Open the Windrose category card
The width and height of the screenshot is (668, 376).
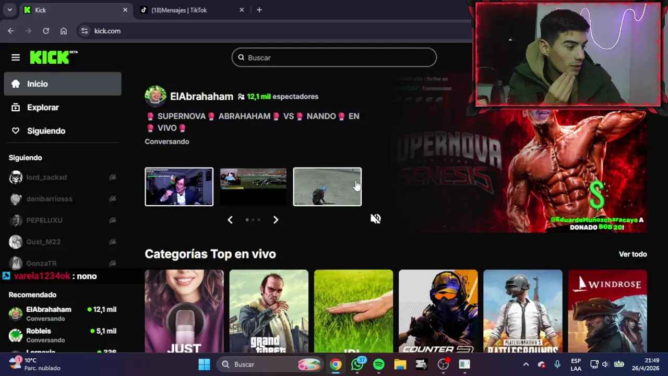click(607, 311)
